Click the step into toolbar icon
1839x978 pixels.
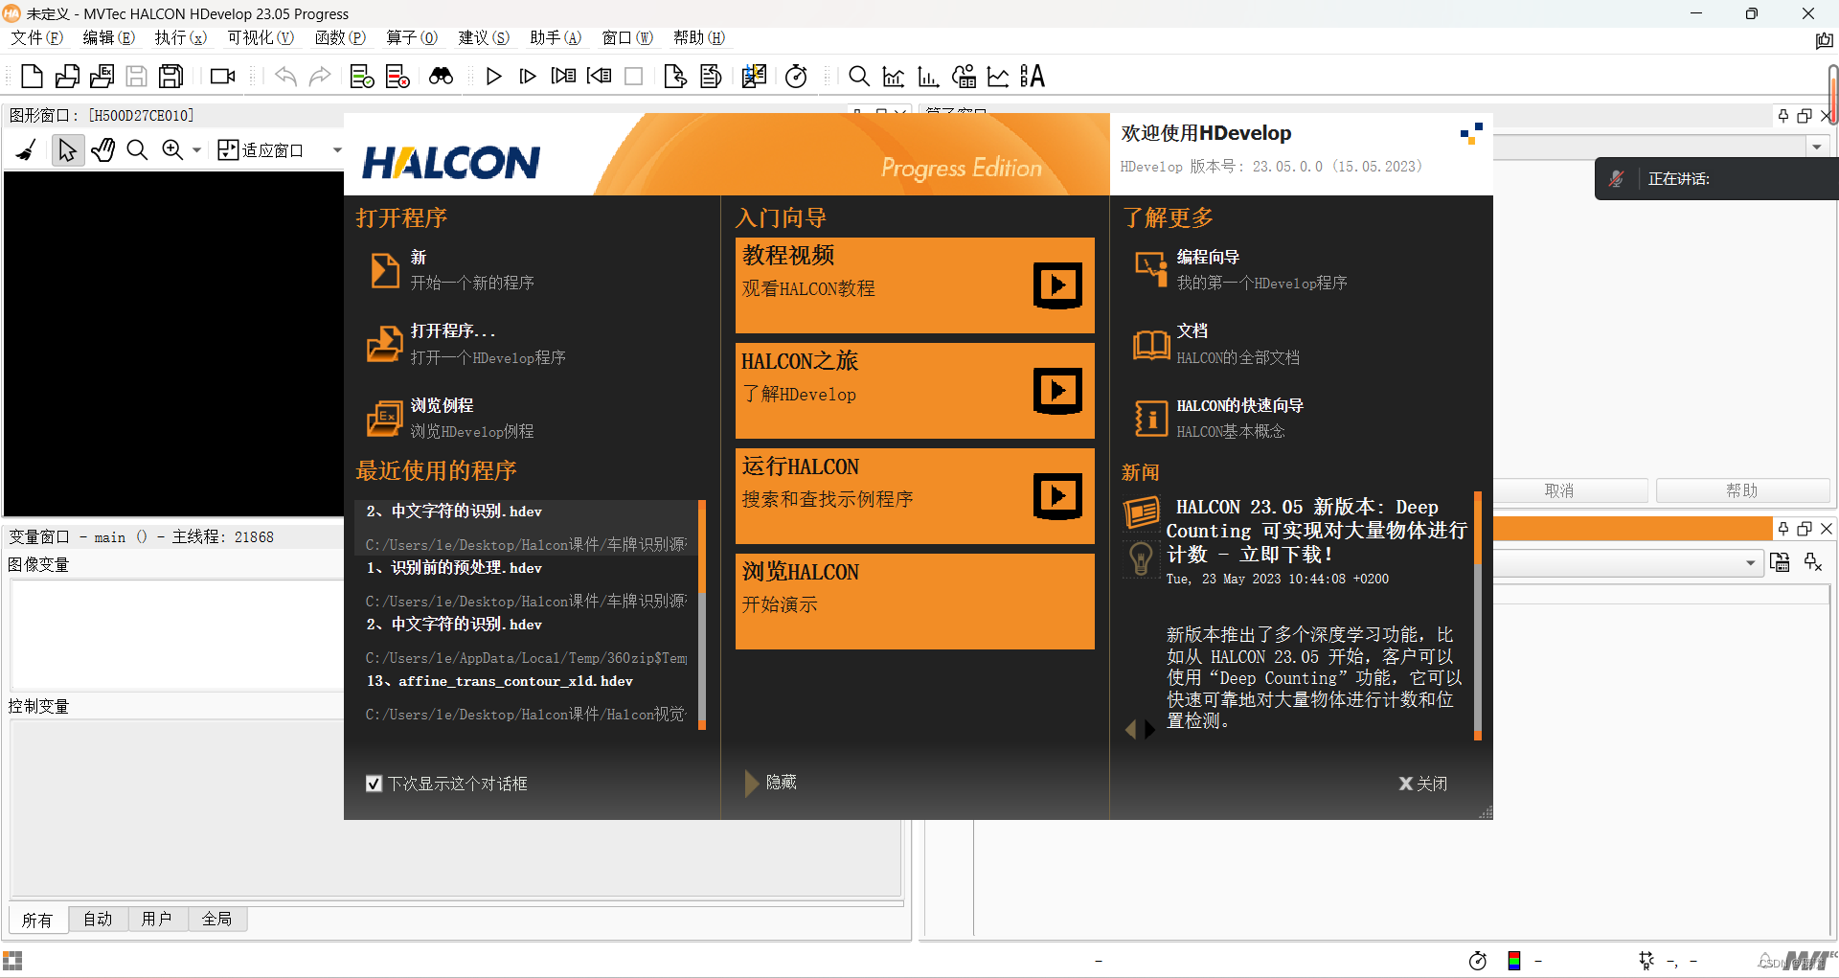[x=564, y=76]
